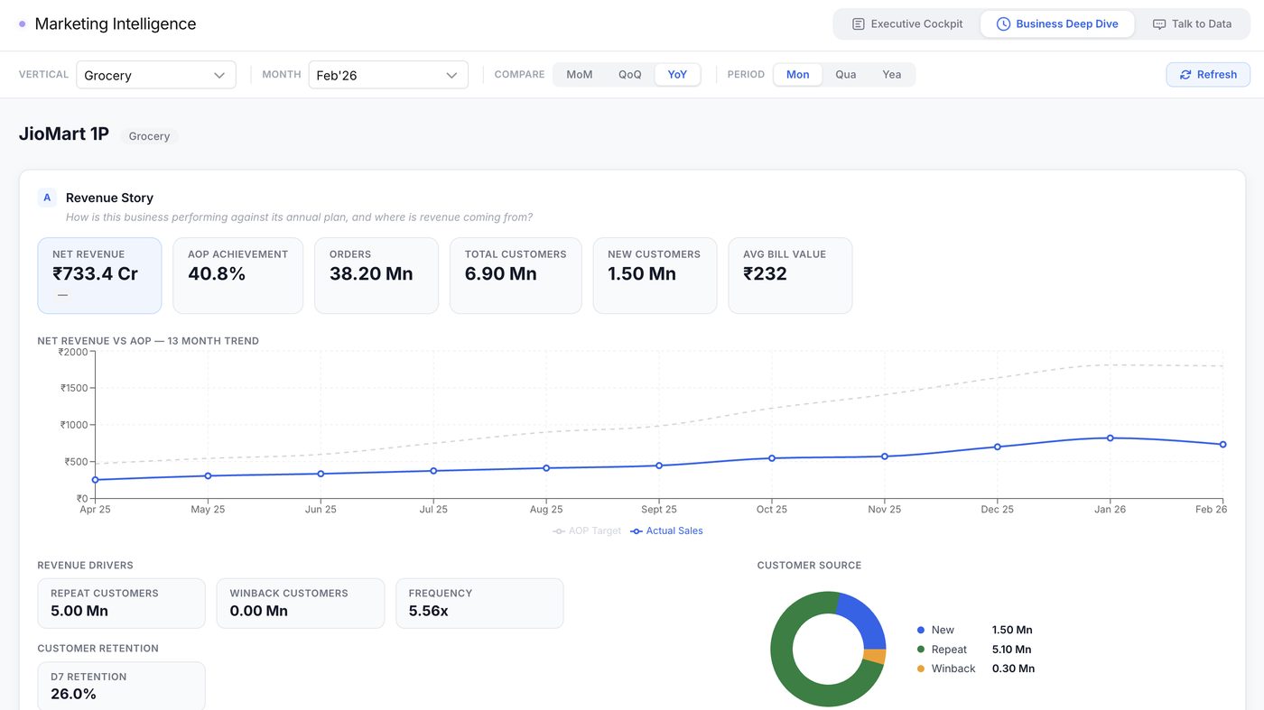Set period to Qua
Screen dimensions: 1264x710
[x=846, y=75]
